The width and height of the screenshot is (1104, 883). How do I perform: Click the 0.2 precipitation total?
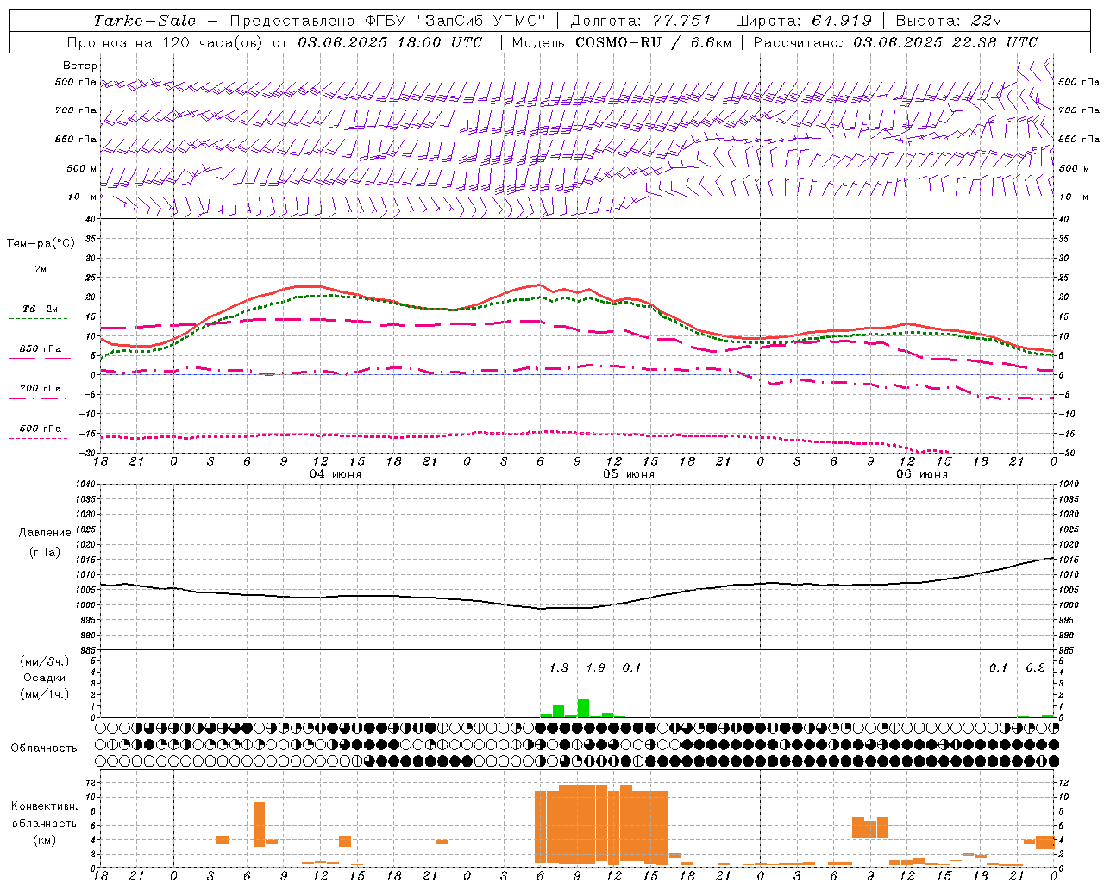pos(1035,667)
